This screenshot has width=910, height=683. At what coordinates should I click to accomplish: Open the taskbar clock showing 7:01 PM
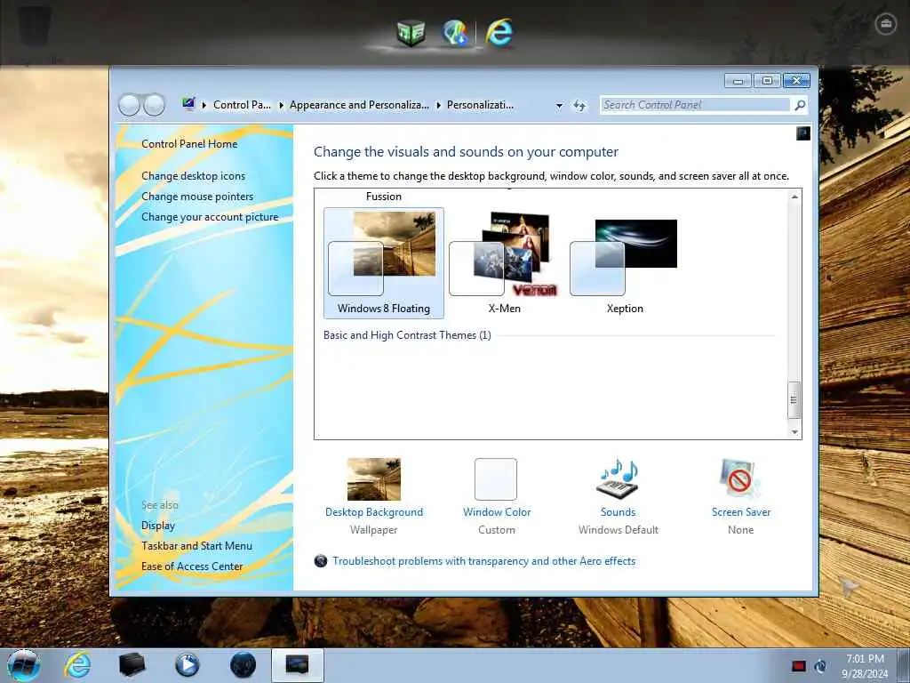point(865,666)
